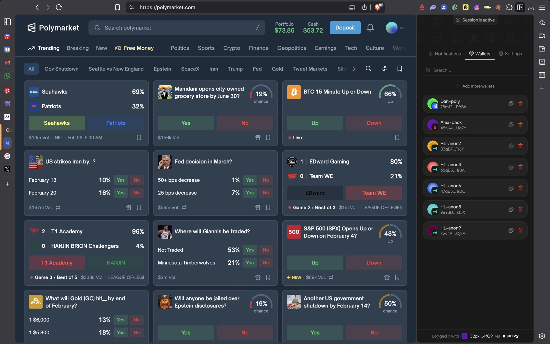Switch to the Wallets tab in side panel
The width and height of the screenshot is (550, 344).
pyautogui.click(x=480, y=54)
